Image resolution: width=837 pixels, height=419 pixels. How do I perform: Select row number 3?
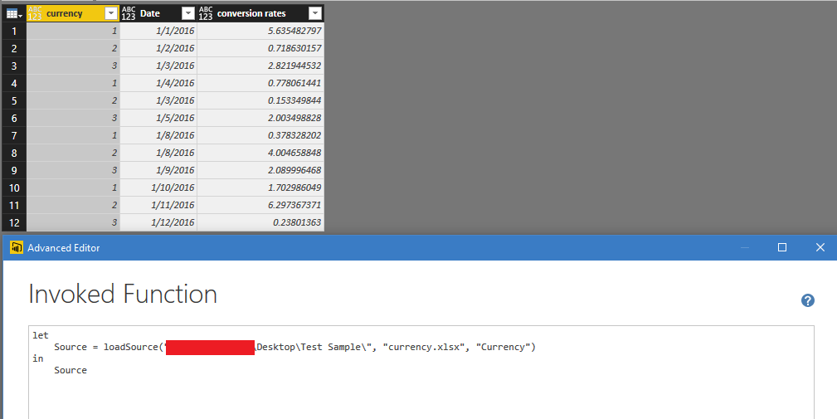pos(14,66)
